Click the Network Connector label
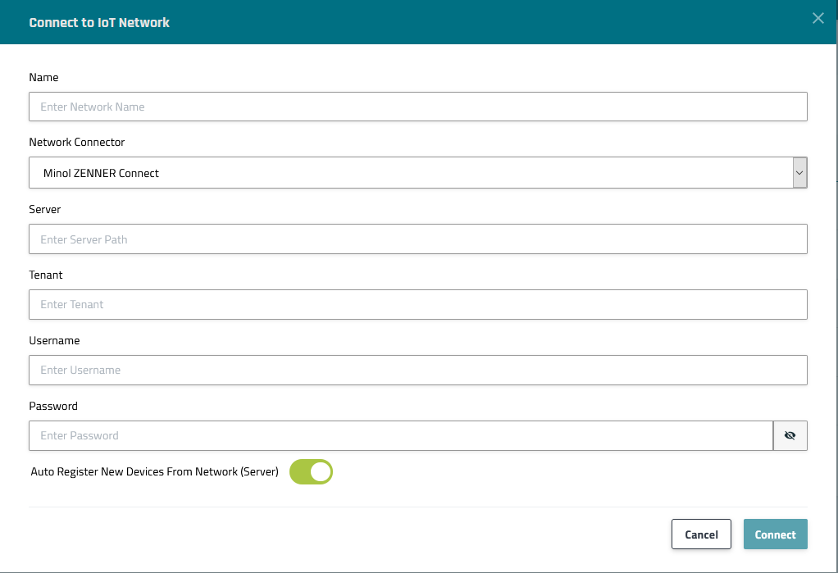The image size is (838, 573). click(x=77, y=142)
